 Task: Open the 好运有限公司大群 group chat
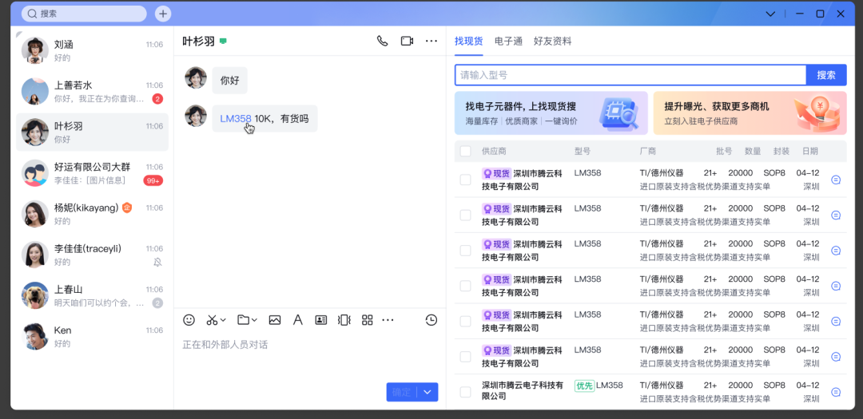tap(93, 173)
